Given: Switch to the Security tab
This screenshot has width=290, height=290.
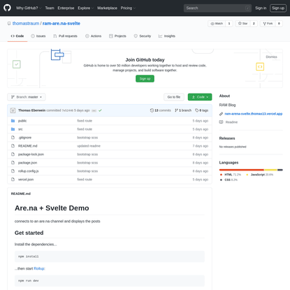Looking at the screenshot, I should click(x=143, y=36).
